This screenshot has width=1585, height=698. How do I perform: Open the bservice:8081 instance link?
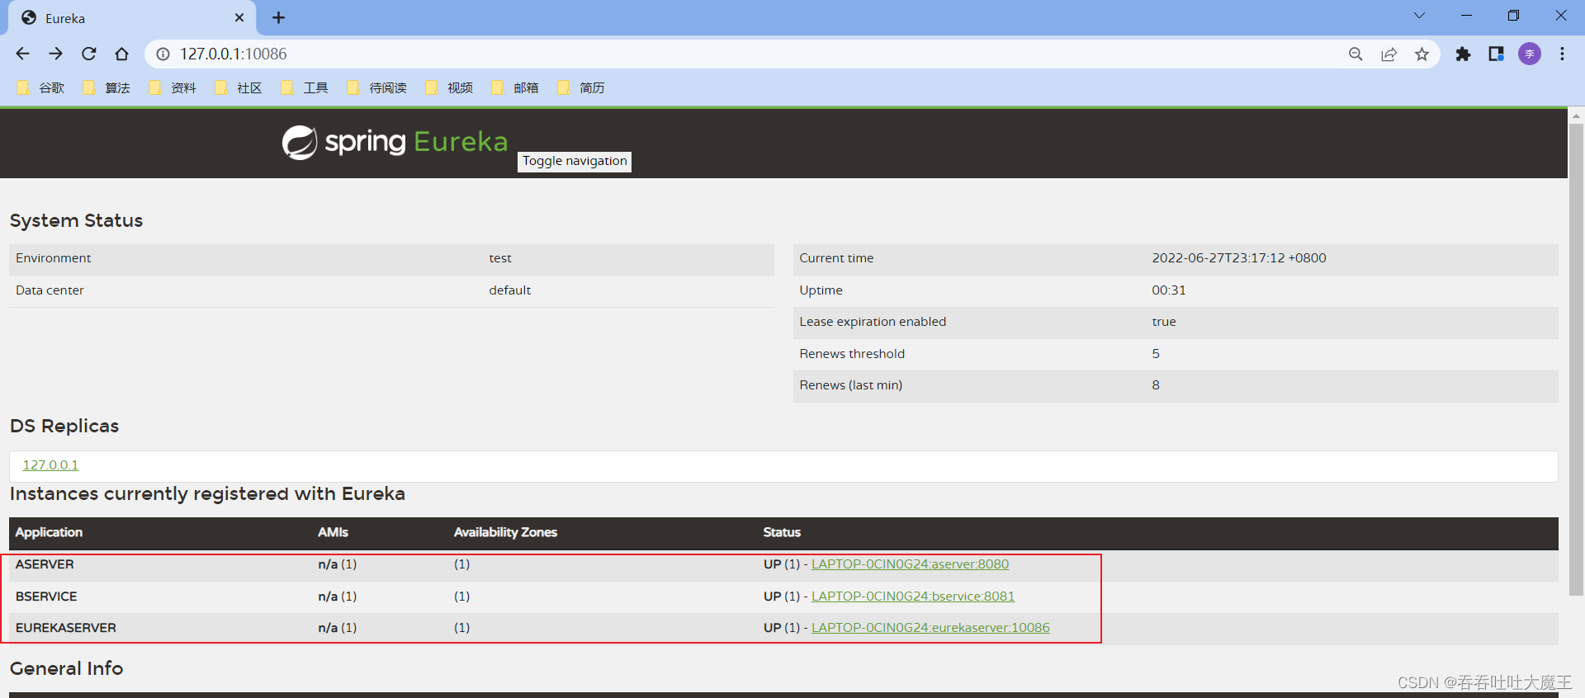pyautogui.click(x=913, y=597)
